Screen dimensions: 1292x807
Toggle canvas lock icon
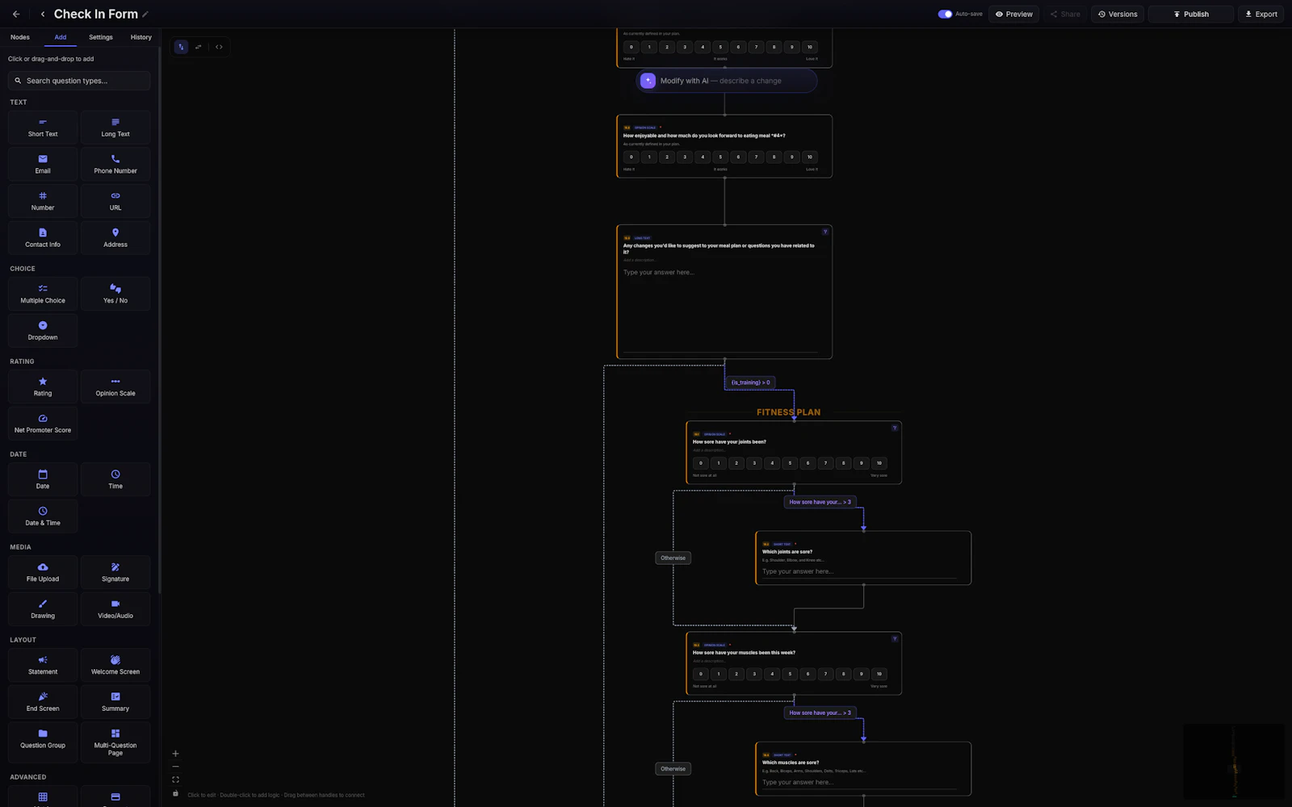[175, 793]
